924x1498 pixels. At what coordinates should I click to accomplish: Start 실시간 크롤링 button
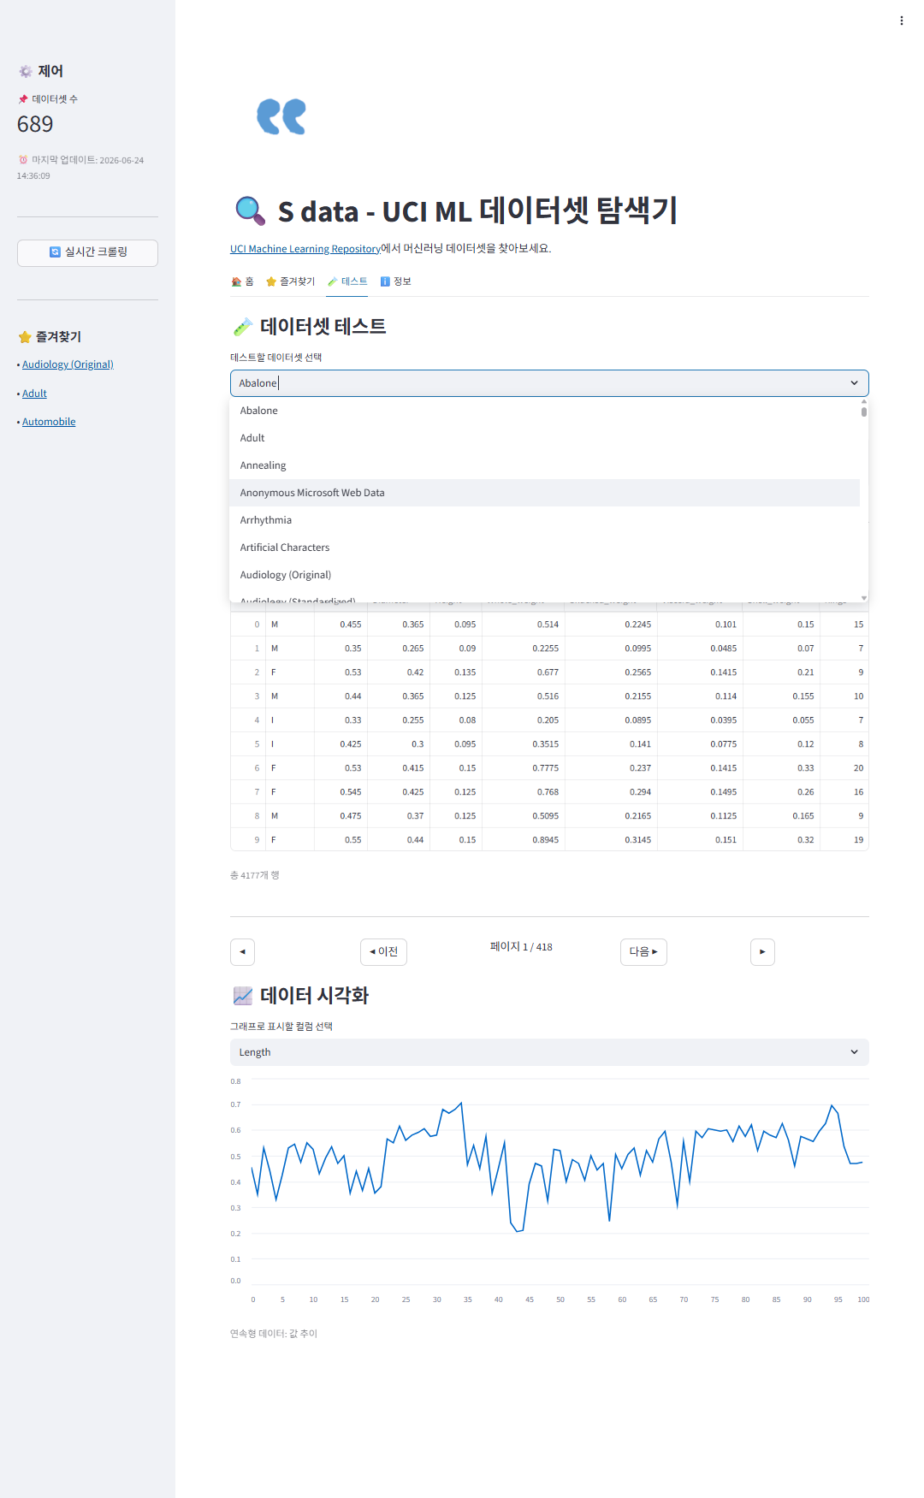(x=87, y=252)
